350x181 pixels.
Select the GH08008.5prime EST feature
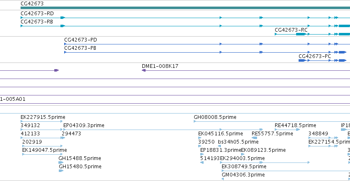pyautogui.click(x=272, y=121)
